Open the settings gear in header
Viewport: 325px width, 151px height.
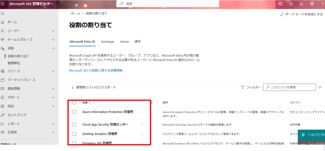tap(312, 3)
